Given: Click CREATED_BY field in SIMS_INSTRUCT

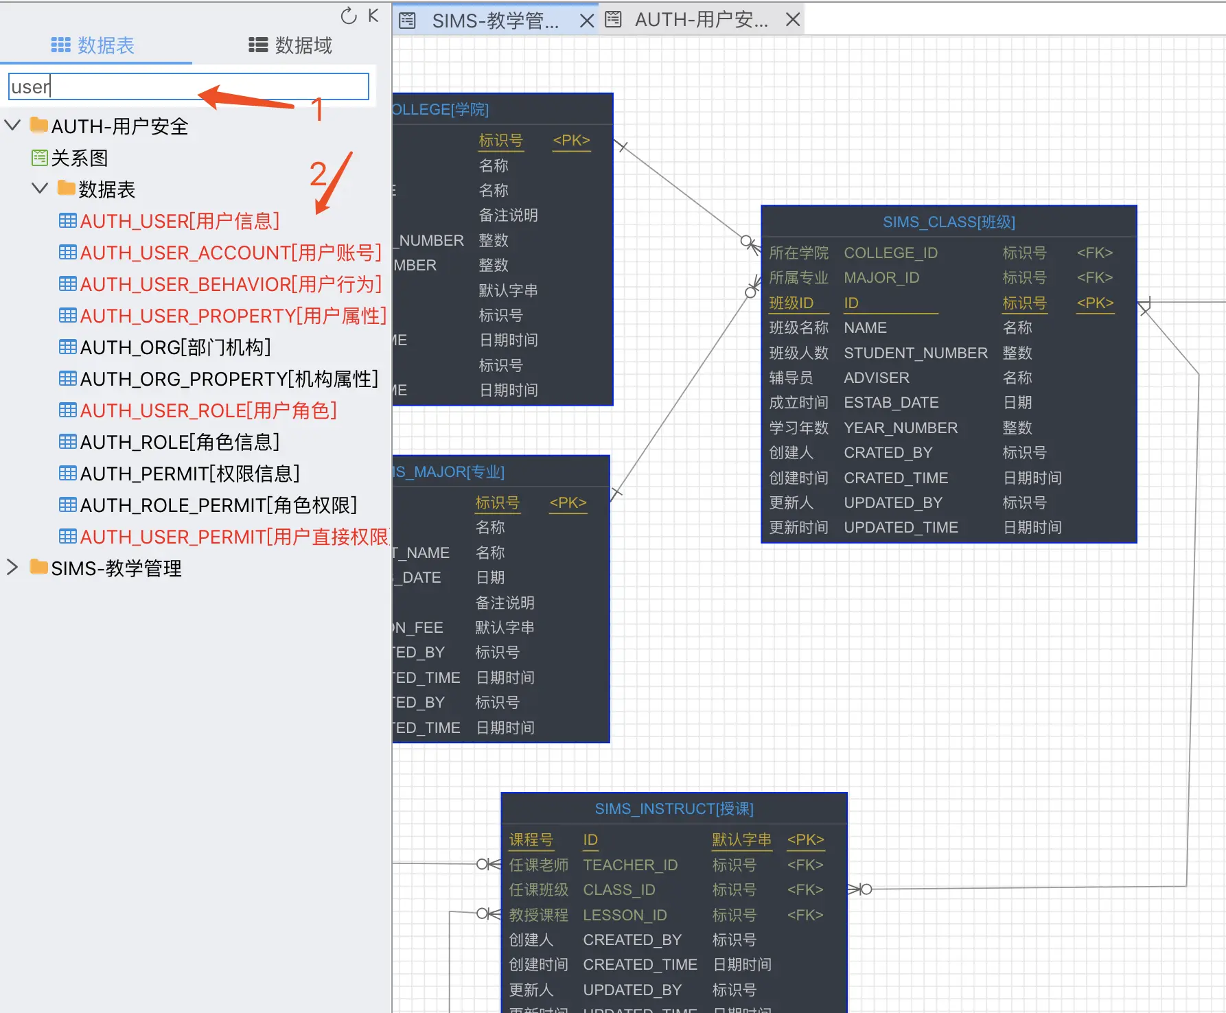Looking at the screenshot, I should pyautogui.click(x=632, y=940).
